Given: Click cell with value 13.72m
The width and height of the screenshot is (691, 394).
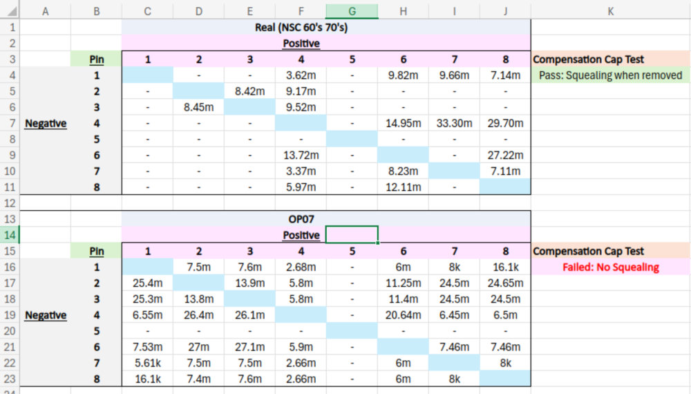Looking at the screenshot, I should 301,155.
